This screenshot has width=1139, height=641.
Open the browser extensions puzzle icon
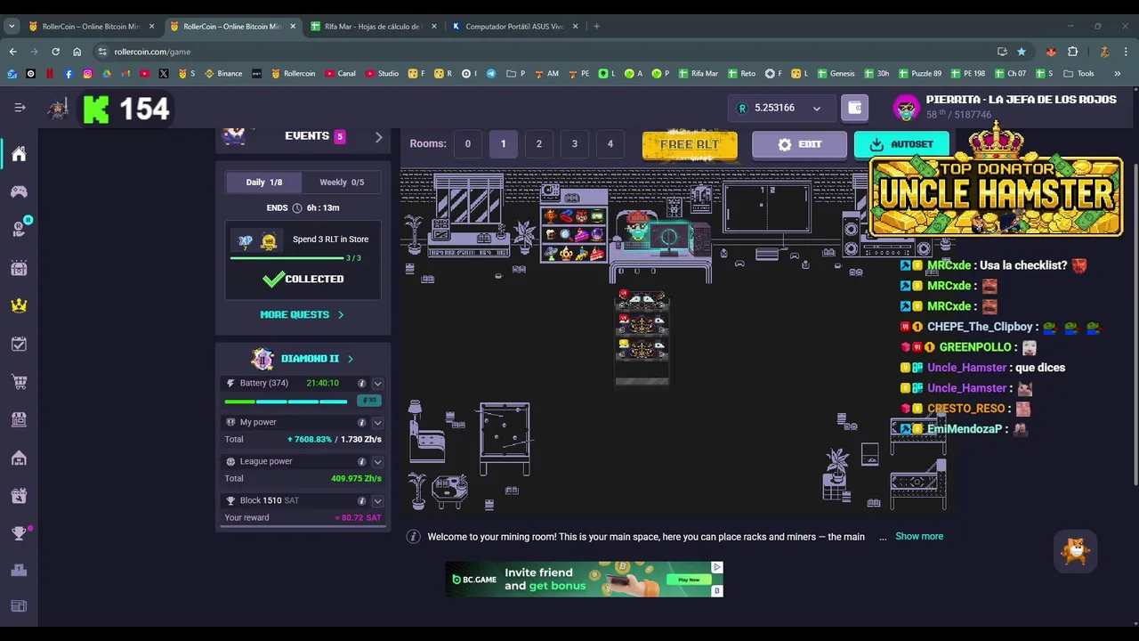point(1072,52)
